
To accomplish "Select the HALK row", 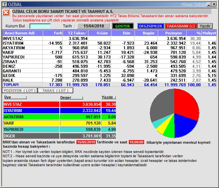I will [109, 80].
